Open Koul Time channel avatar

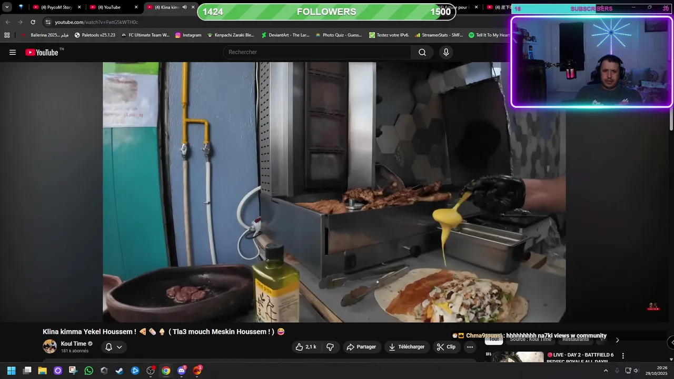tap(50, 346)
